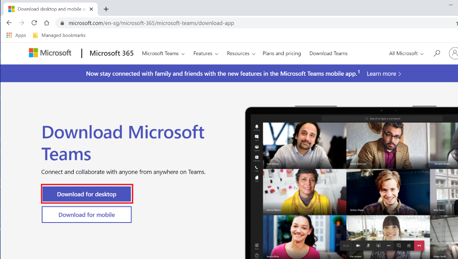Screen dimensions: 458x259
Task: Click Learn more in the banner
Action: [384, 74]
